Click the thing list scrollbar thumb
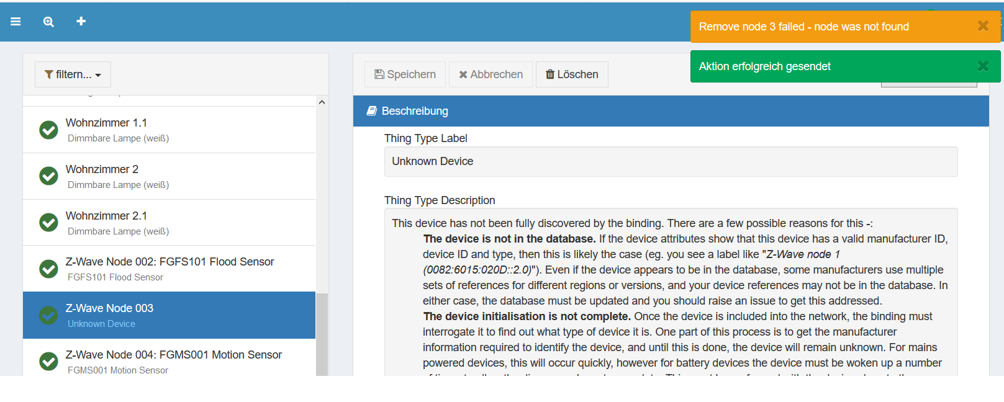 coord(322,334)
